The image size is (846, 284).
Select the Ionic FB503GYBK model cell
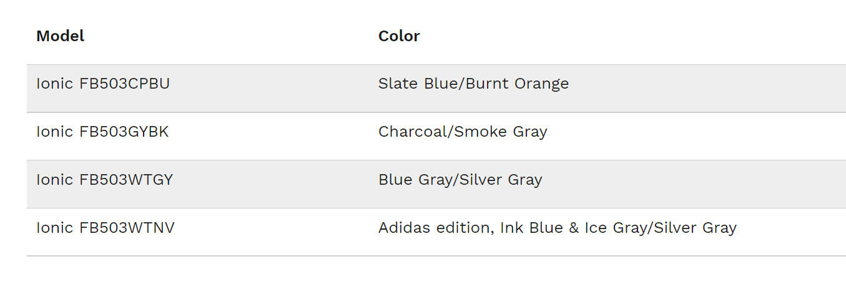tap(102, 132)
